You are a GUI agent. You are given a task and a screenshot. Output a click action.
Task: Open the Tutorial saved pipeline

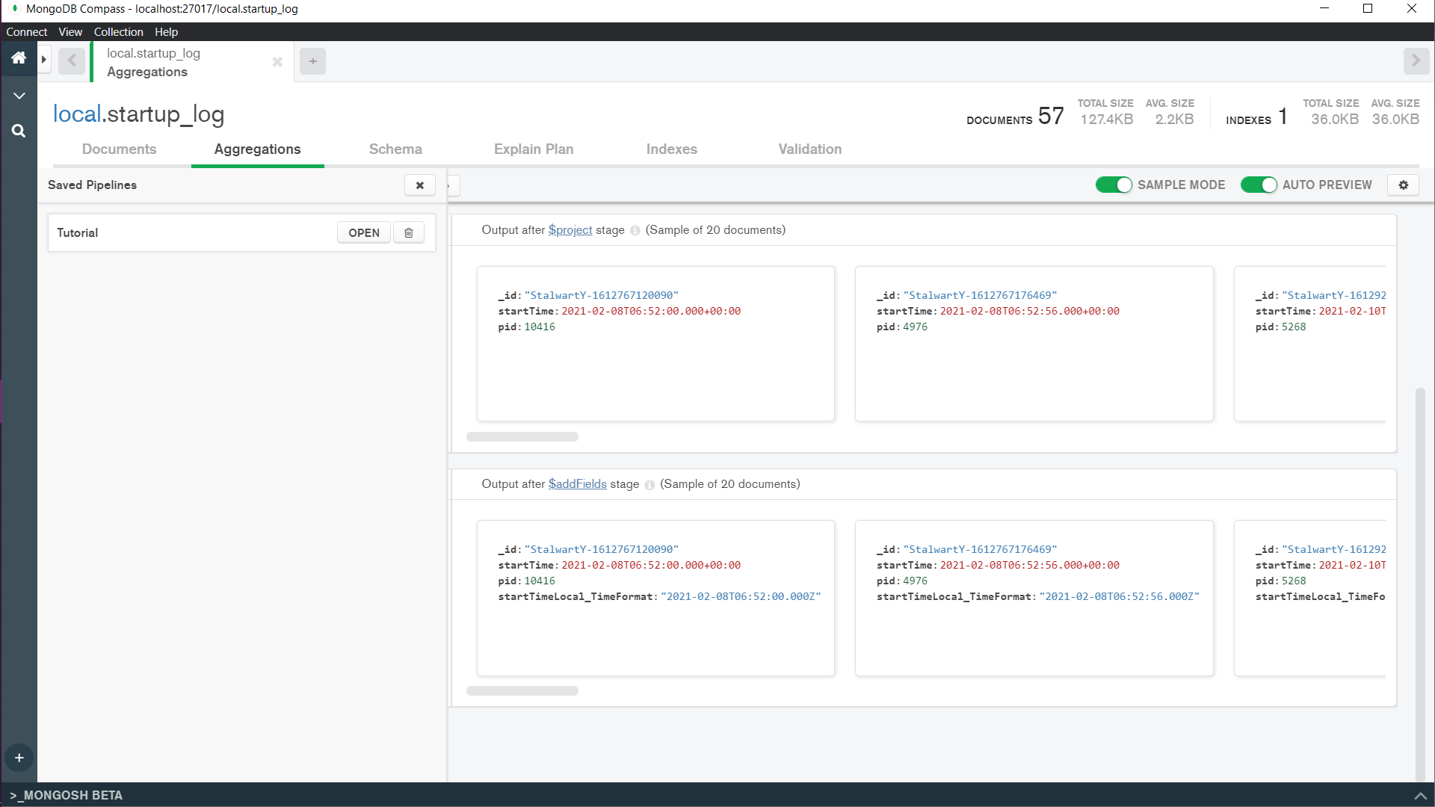[364, 232]
